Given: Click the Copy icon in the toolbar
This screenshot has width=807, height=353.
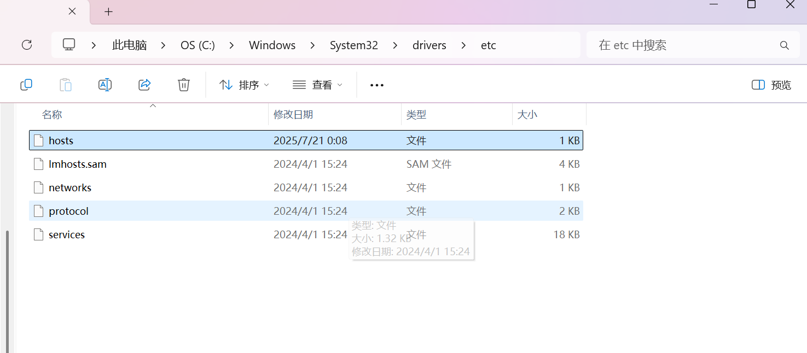Looking at the screenshot, I should coord(26,84).
